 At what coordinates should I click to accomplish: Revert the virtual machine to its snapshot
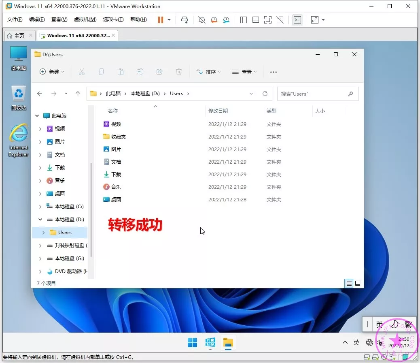214,19
